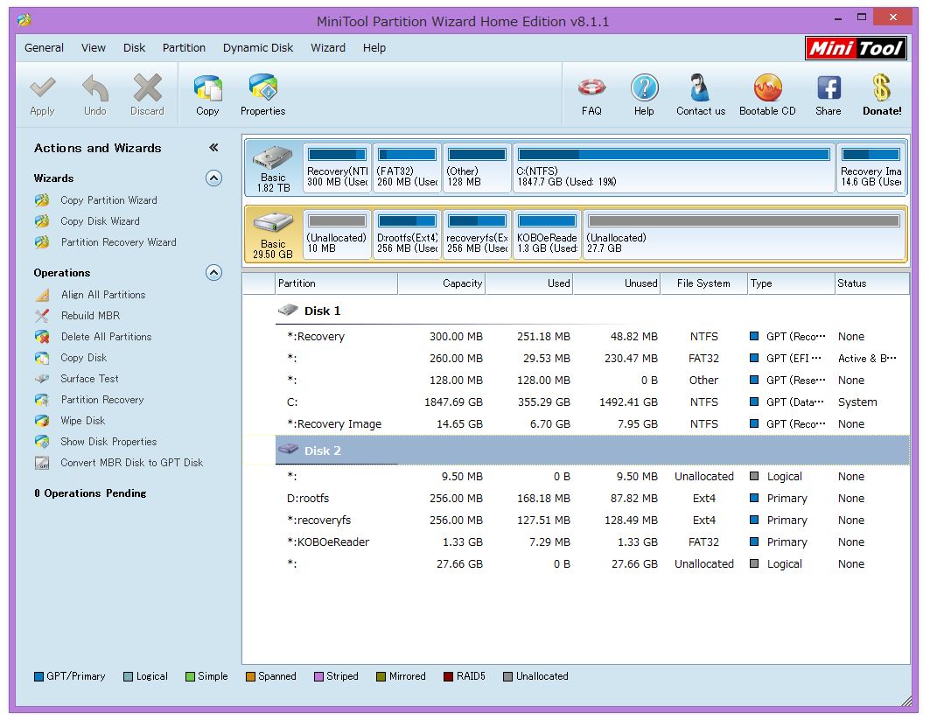The width and height of the screenshot is (930, 720).
Task: Select the 27.7 GB Unallocated block in disk map
Action: click(743, 234)
